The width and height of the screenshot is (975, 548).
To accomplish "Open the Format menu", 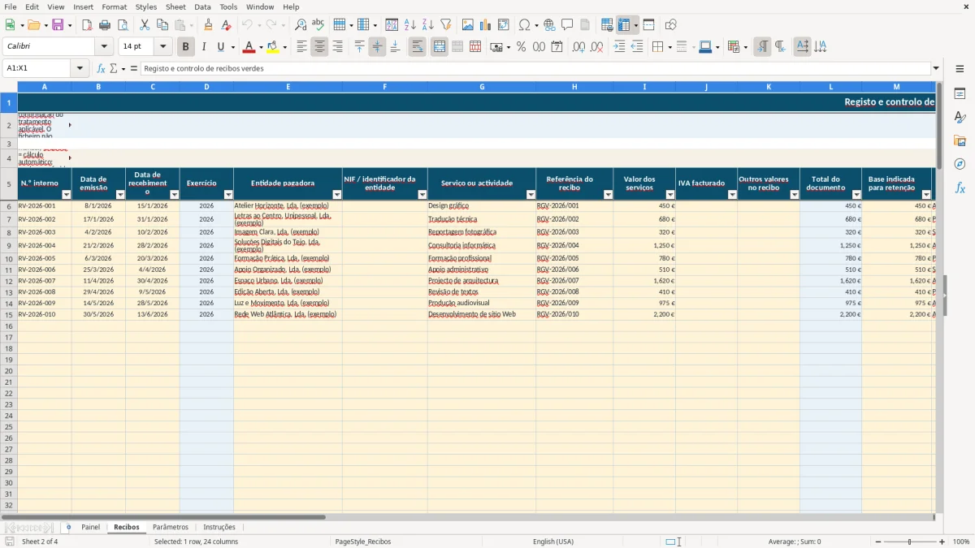I will click(114, 6).
